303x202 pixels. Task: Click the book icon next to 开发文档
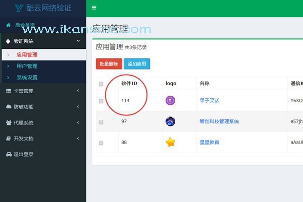point(9,139)
